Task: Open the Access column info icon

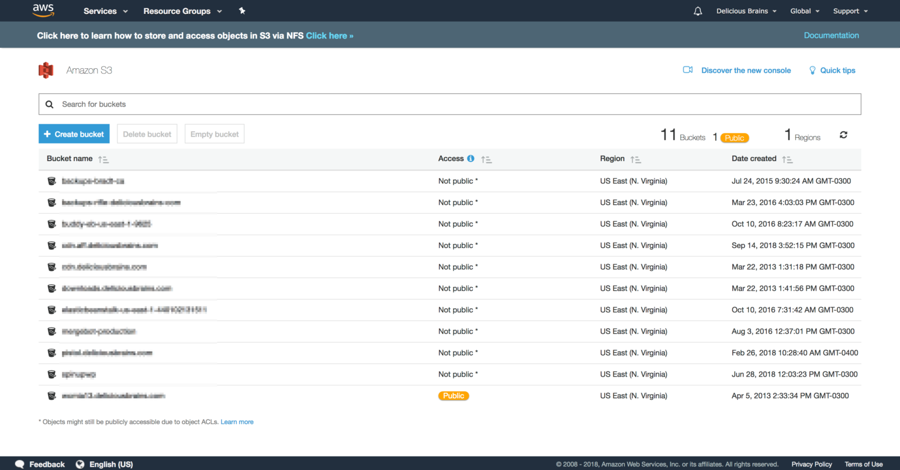Action: 470,158
